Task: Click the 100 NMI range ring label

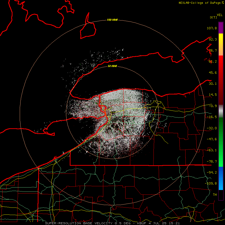Action: (x=112, y=20)
